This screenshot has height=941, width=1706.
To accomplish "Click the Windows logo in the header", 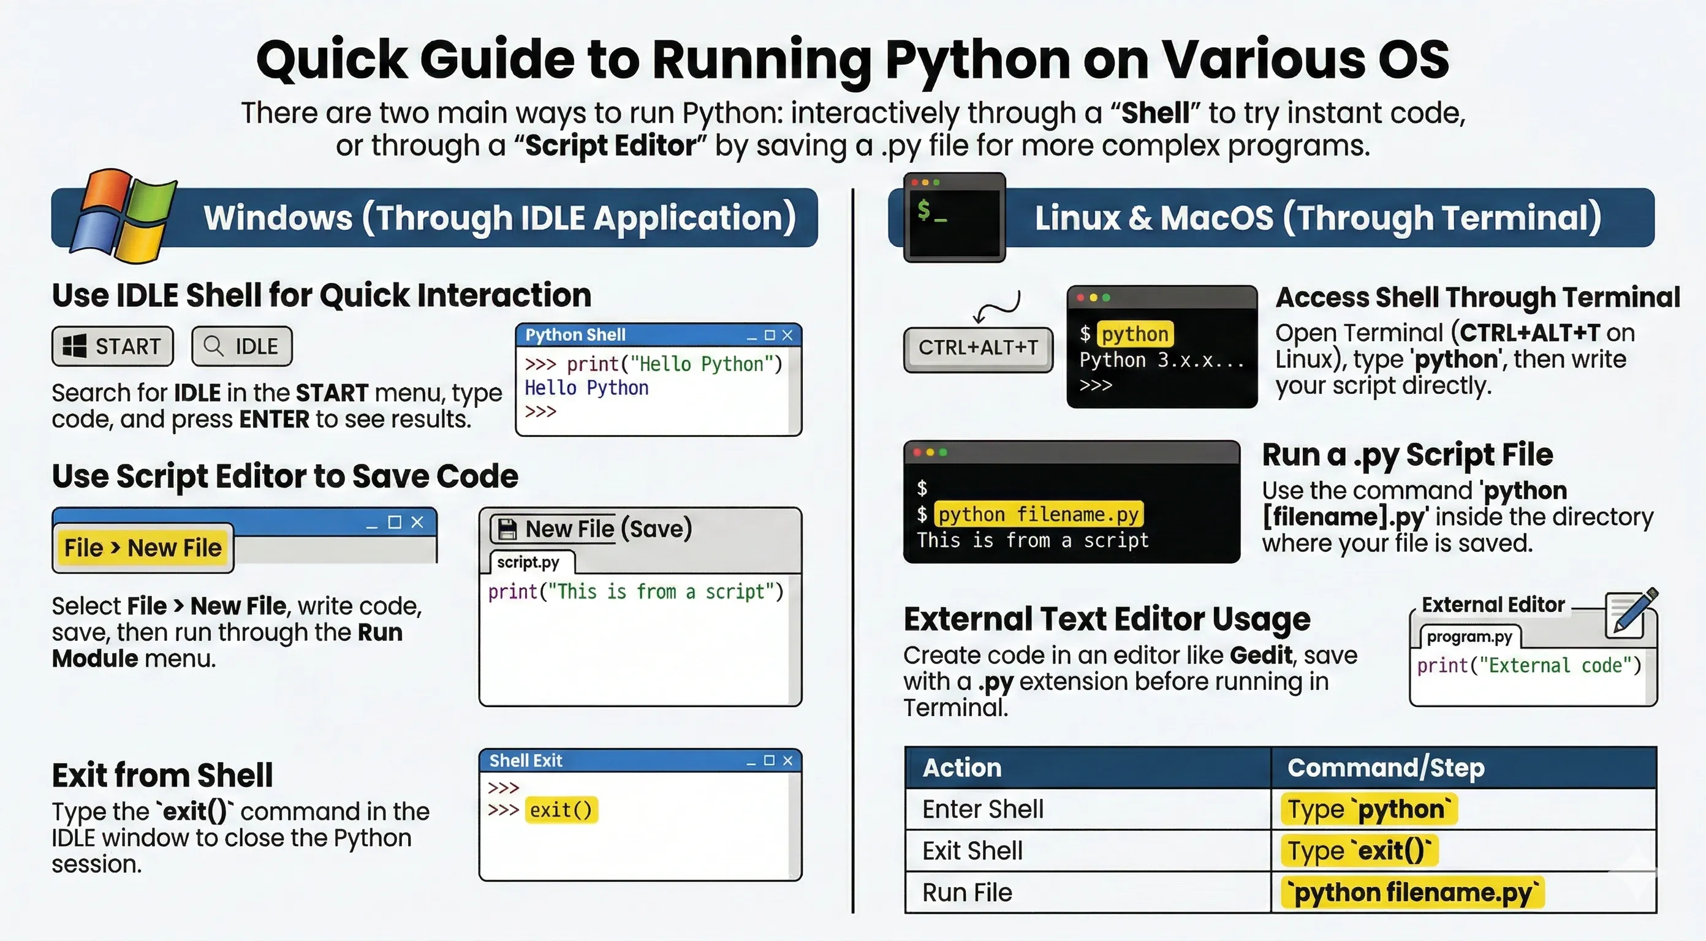I will click(124, 215).
